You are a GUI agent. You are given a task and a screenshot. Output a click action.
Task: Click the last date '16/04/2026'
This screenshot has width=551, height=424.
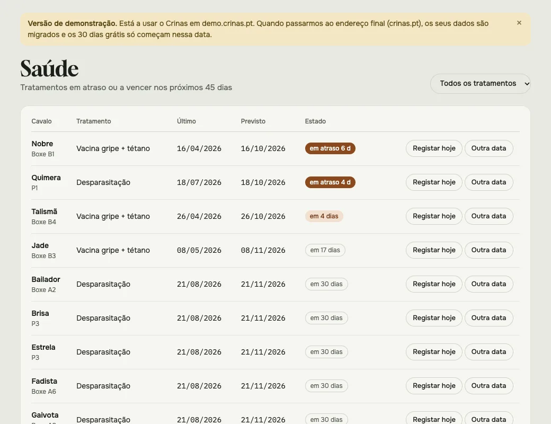[199, 149]
